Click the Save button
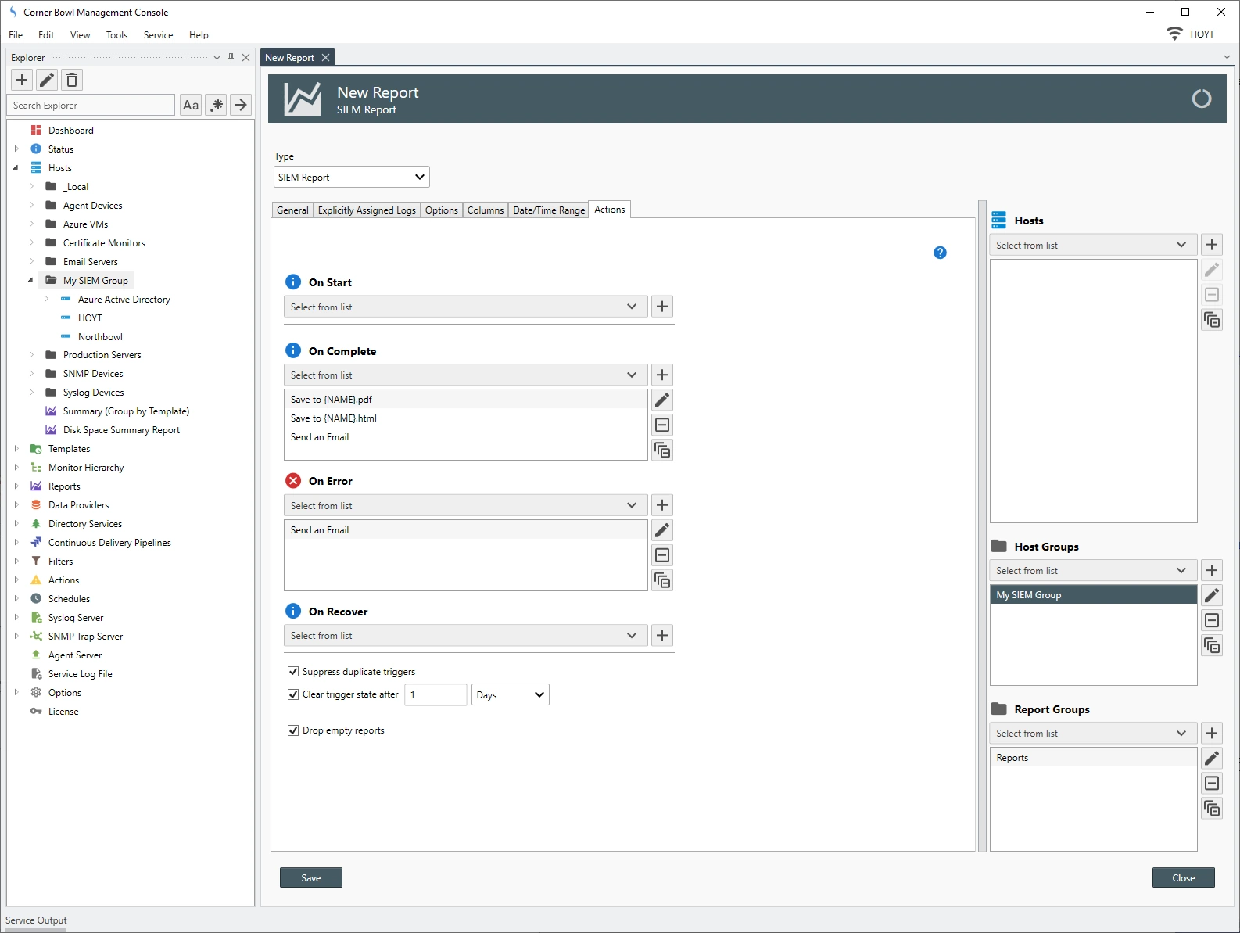Image resolution: width=1240 pixels, height=933 pixels. click(x=310, y=878)
